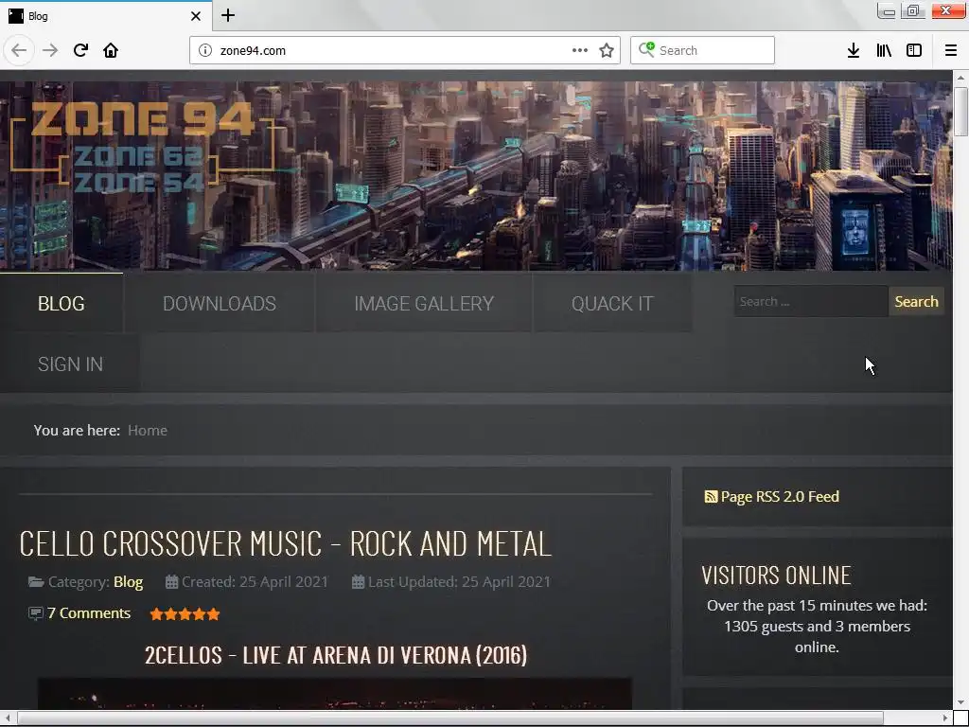The image size is (969, 727).
Task: Bookmark this page with the star icon
Action: (607, 50)
